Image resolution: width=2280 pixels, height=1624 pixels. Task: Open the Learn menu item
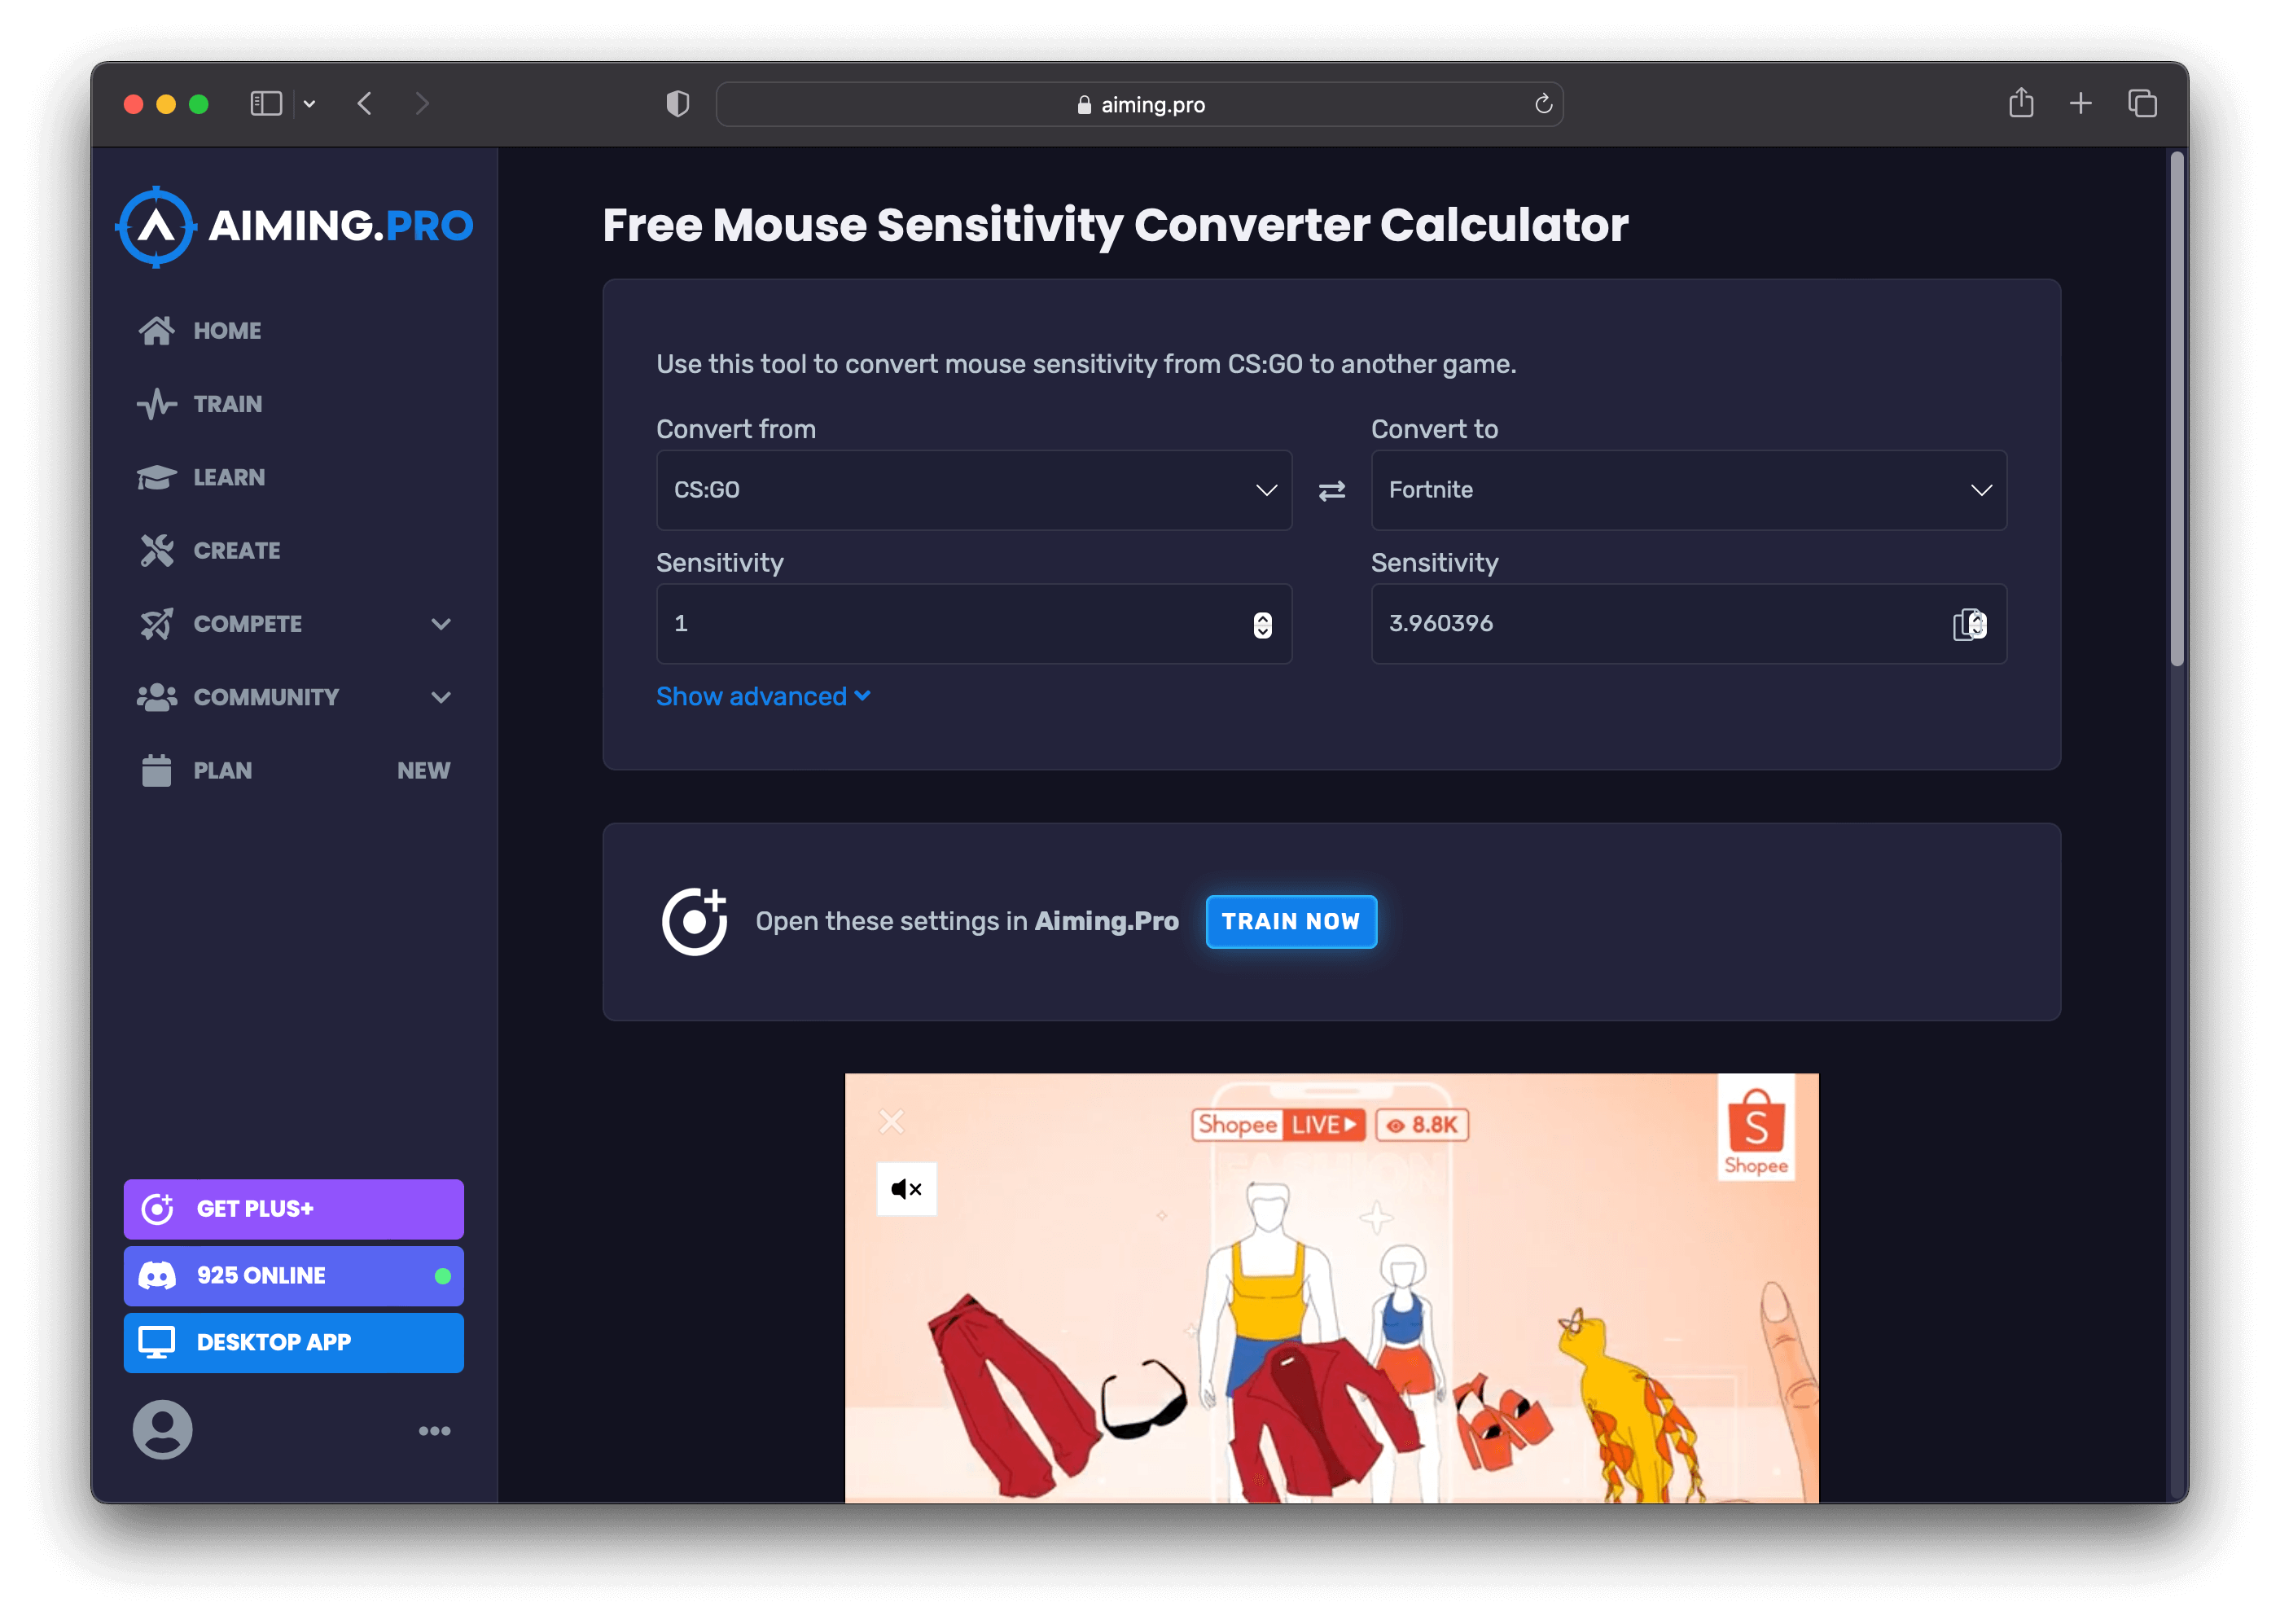click(229, 477)
